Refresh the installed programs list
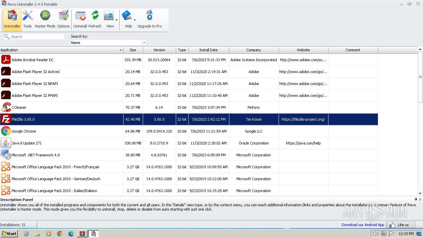The width and height of the screenshot is (423, 238). point(95,20)
